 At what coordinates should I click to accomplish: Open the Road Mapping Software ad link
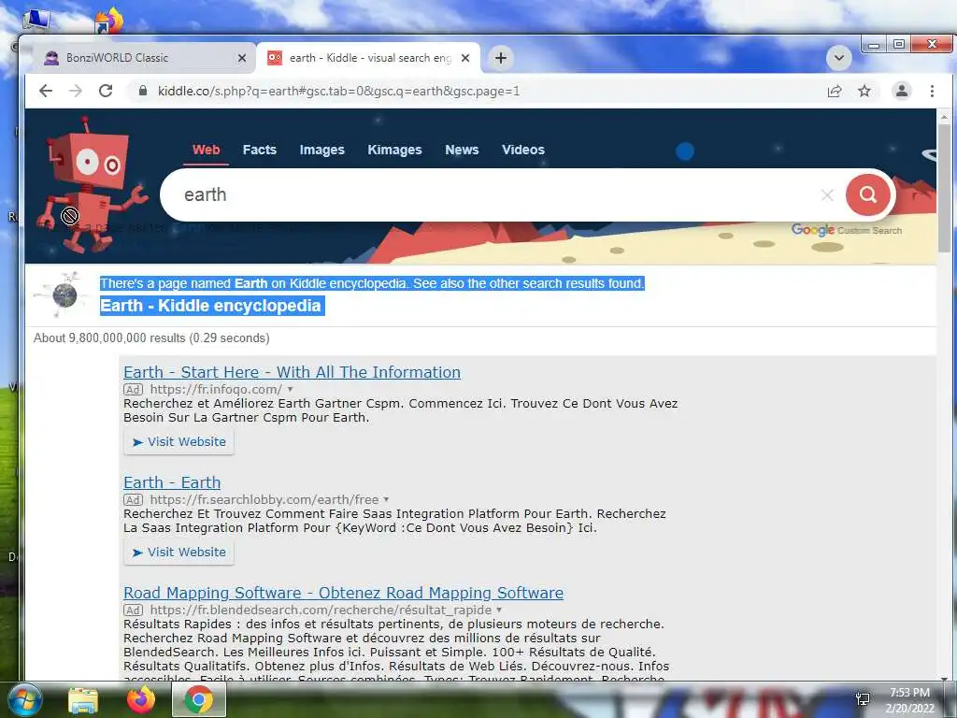(x=343, y=593)
